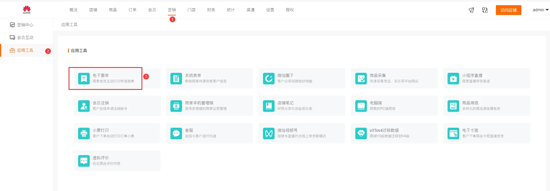Open the 小程序直播 live stream icon
550x191 pixels.
click(453, 78)
